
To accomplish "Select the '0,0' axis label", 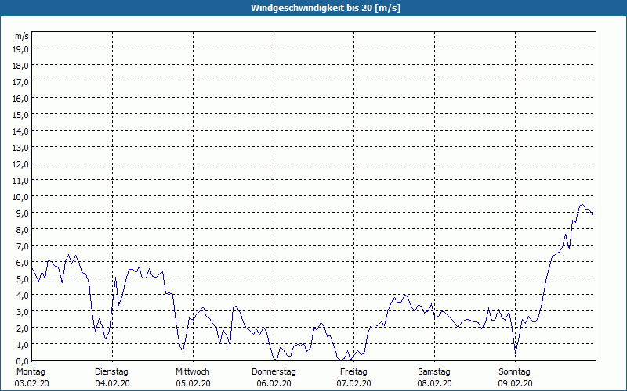I will tap(23, 361).
